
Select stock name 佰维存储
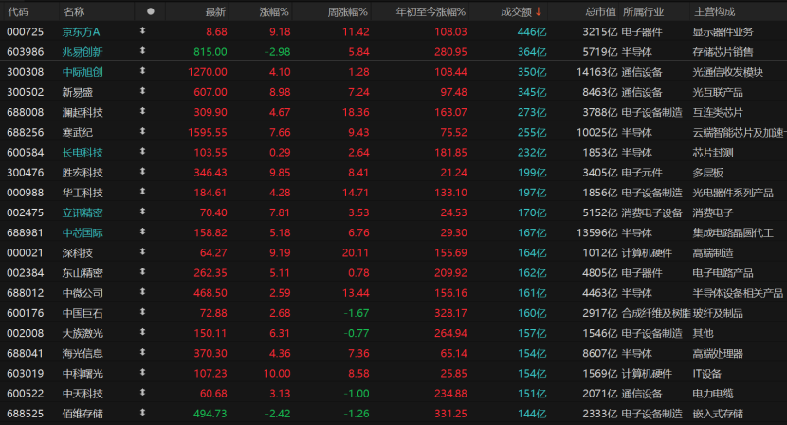(82, 414)
